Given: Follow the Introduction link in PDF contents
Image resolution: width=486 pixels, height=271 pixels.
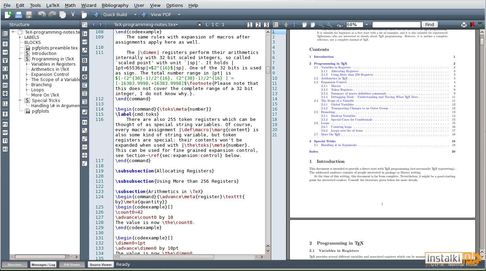Looking at the screenshot, I should (x=324, y=57).
